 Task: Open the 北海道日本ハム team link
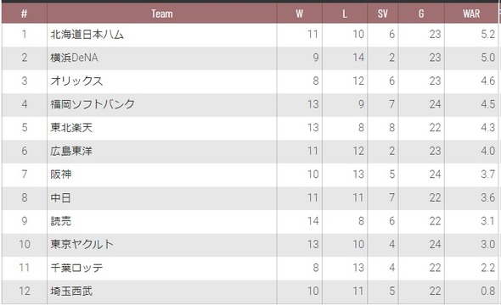(87, 35)
